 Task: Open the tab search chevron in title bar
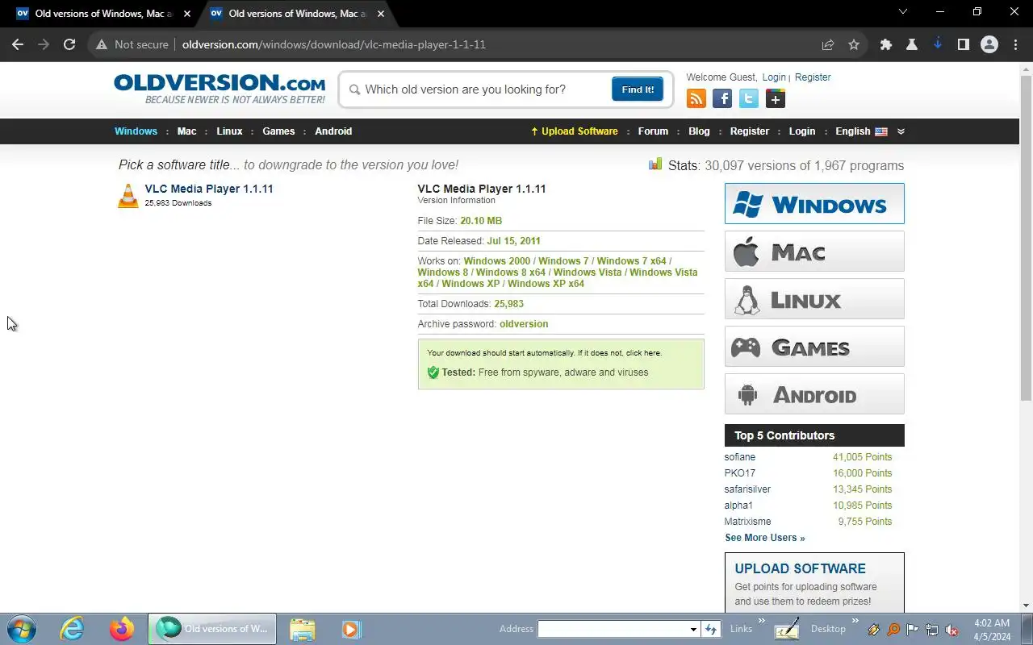[x=903, y=12]
